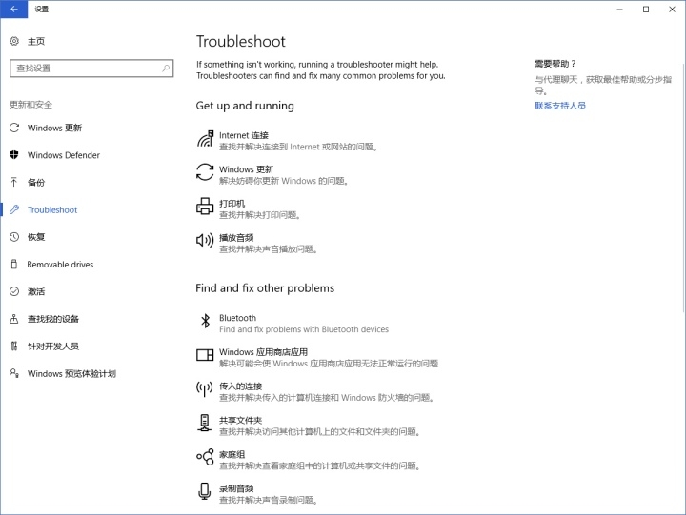Click the Removable drives USB icon
Image resolution: width=686 pixels, height=515 pixels.
(x=14, y=264)
